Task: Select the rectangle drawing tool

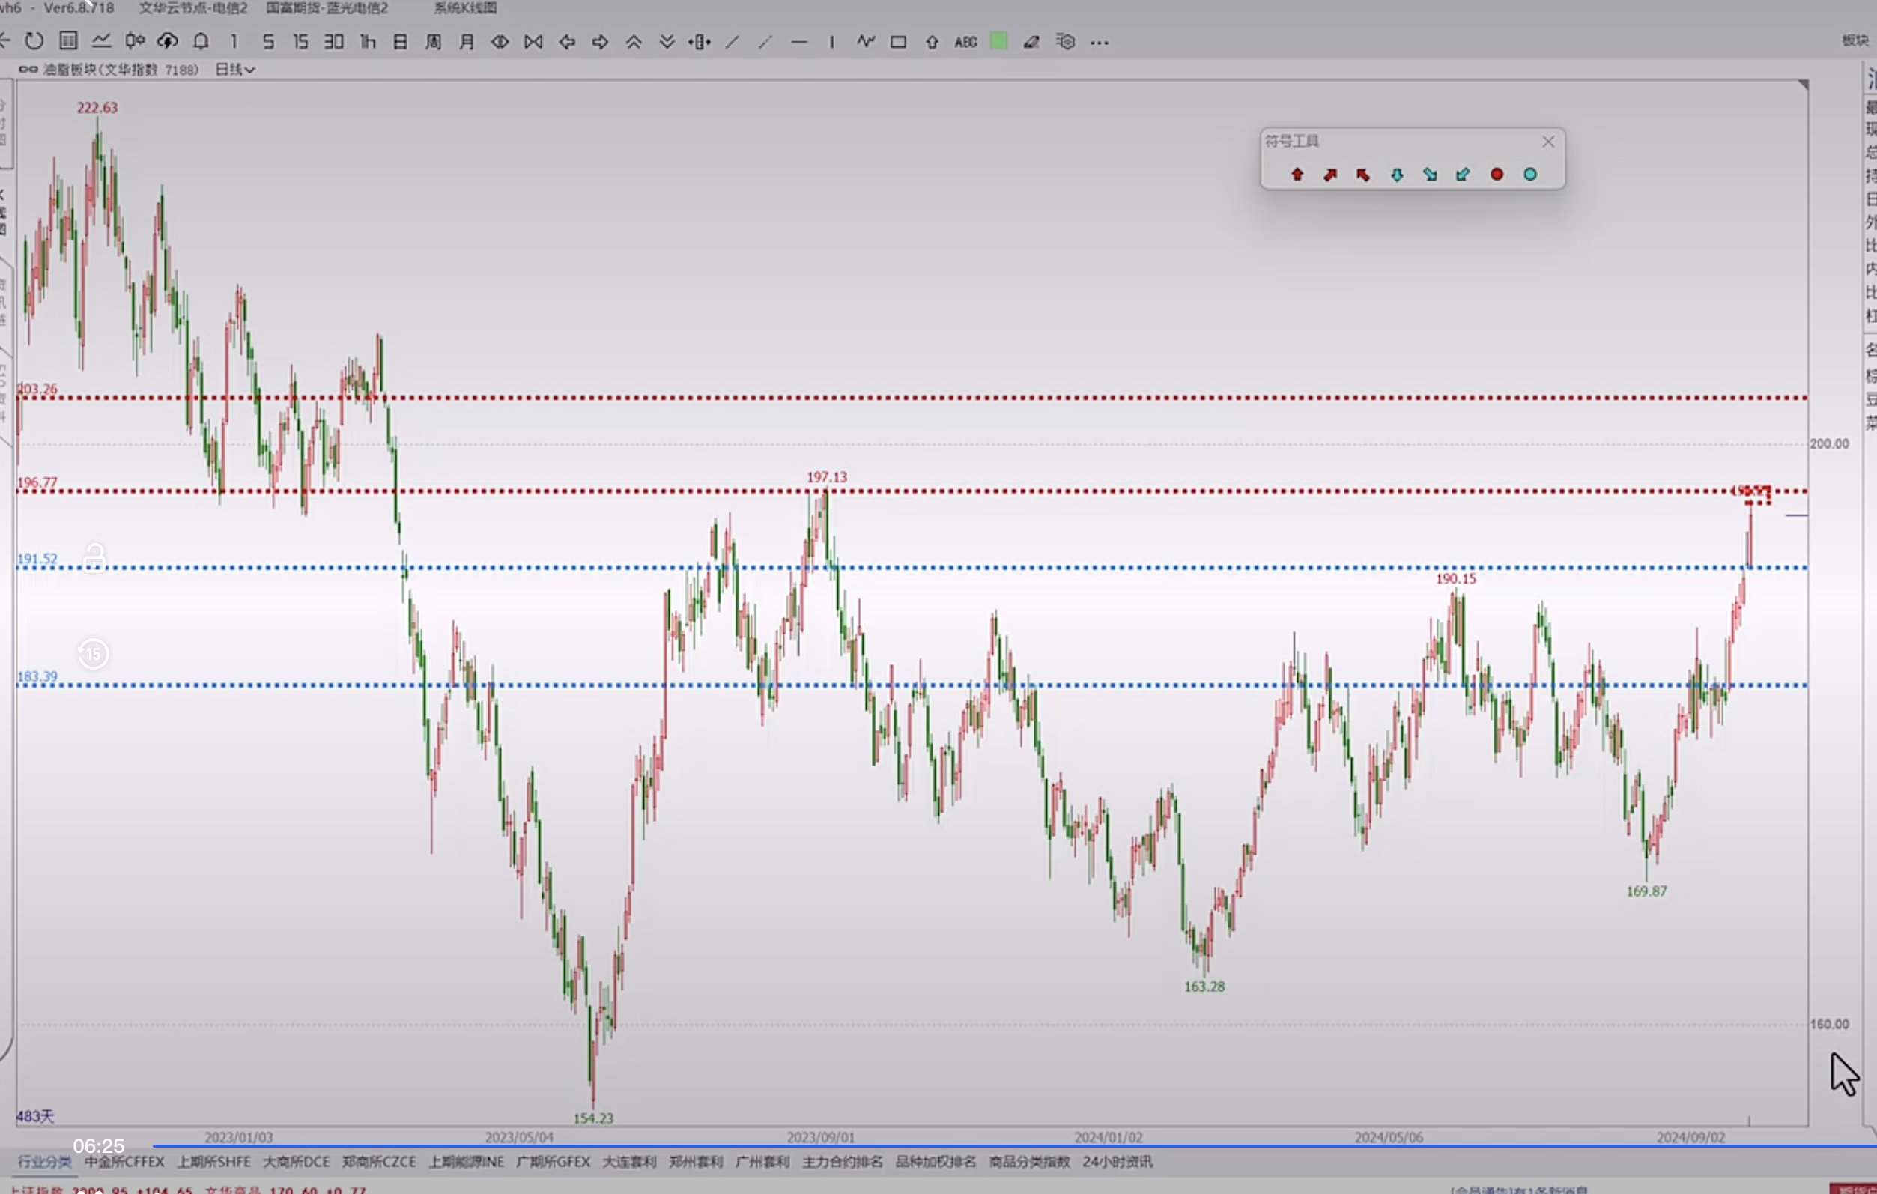Action: click(x=898, y=42)
